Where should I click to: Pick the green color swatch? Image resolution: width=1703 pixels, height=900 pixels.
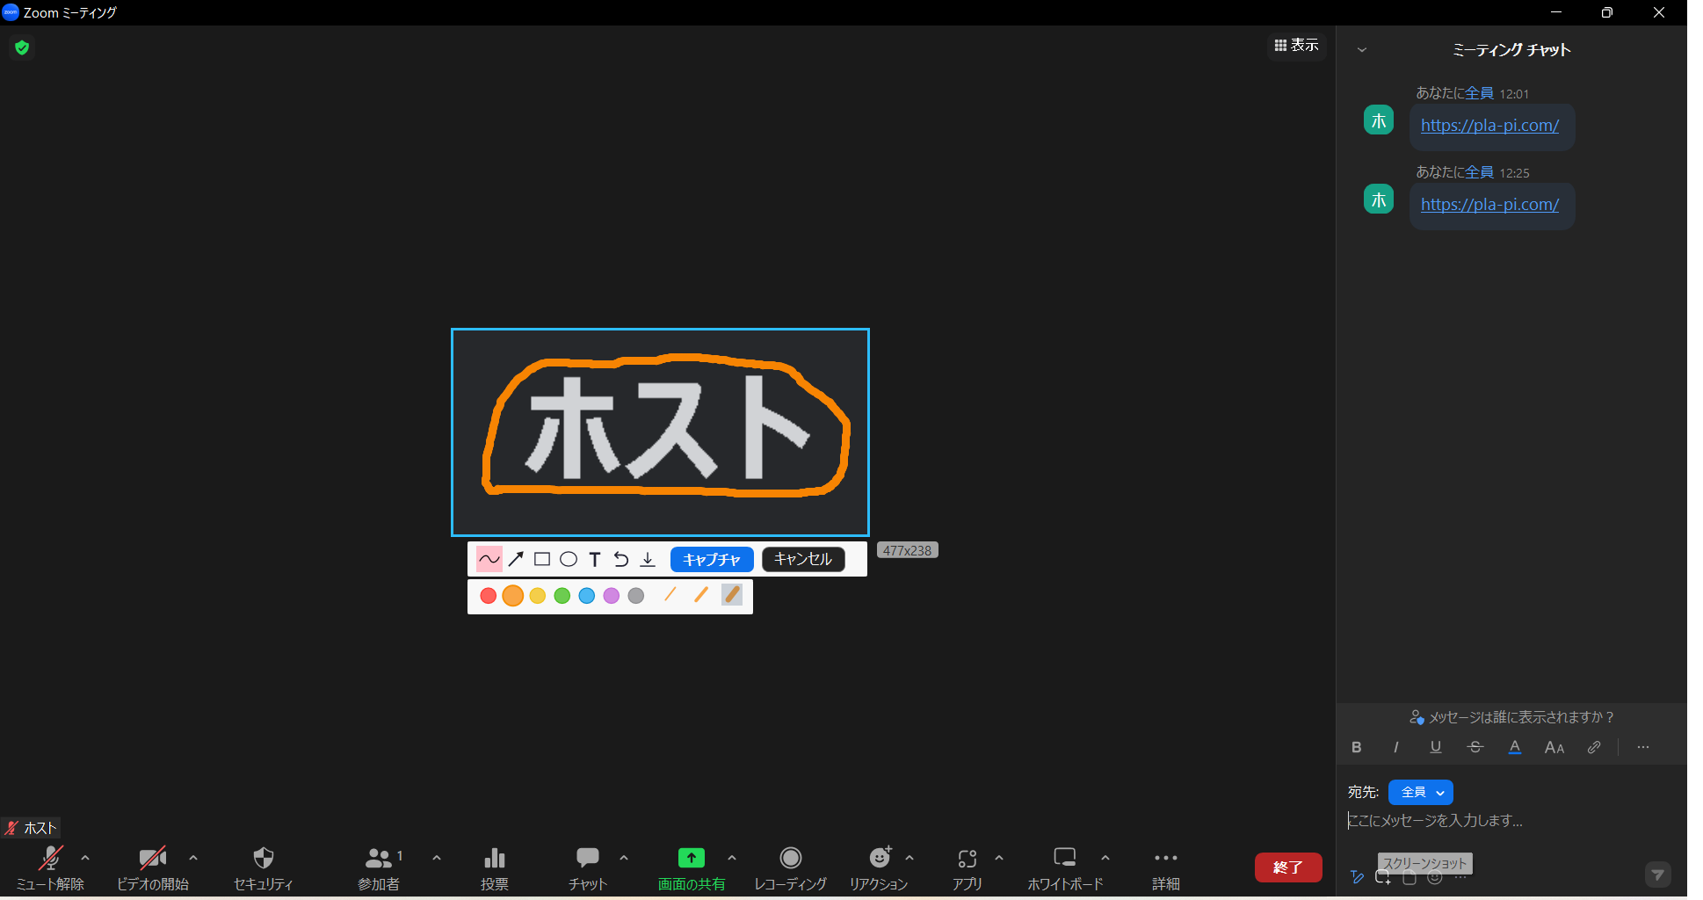pos(562,596)
